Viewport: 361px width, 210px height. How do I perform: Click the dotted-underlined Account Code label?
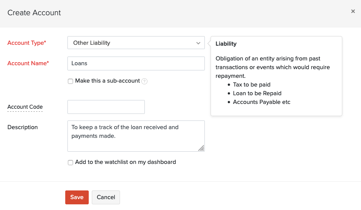pos(25,107)
